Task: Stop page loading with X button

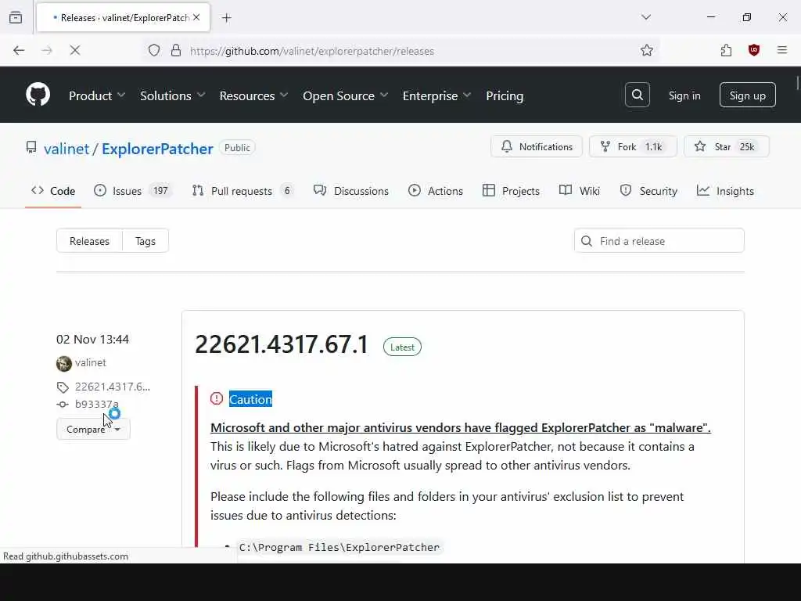Action: pos(74,51)
